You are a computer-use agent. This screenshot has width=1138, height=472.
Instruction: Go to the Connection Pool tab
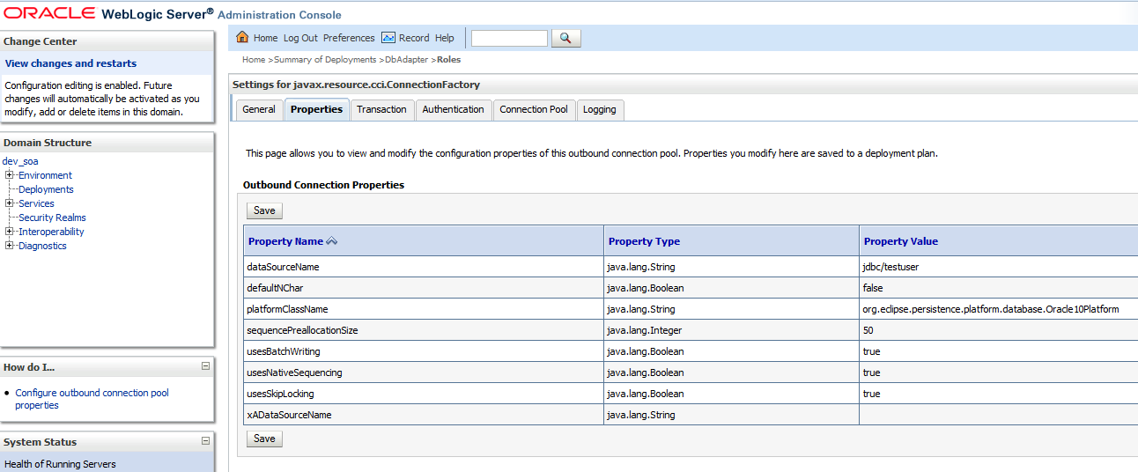534,109
